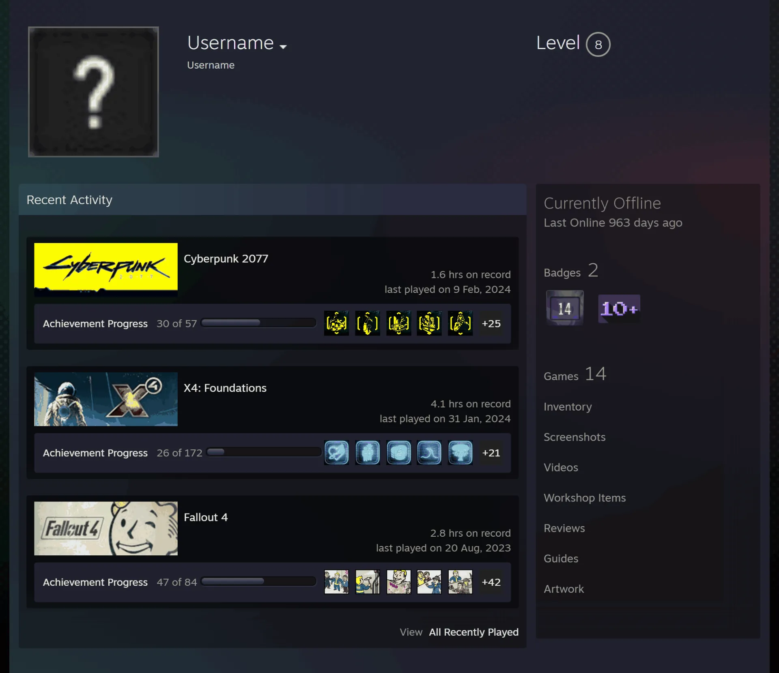
Task: Open the Fallout 4 game banner
Action: tap(106, 529)
